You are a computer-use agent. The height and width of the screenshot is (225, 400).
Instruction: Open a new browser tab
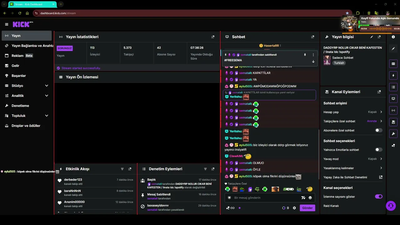61,4
